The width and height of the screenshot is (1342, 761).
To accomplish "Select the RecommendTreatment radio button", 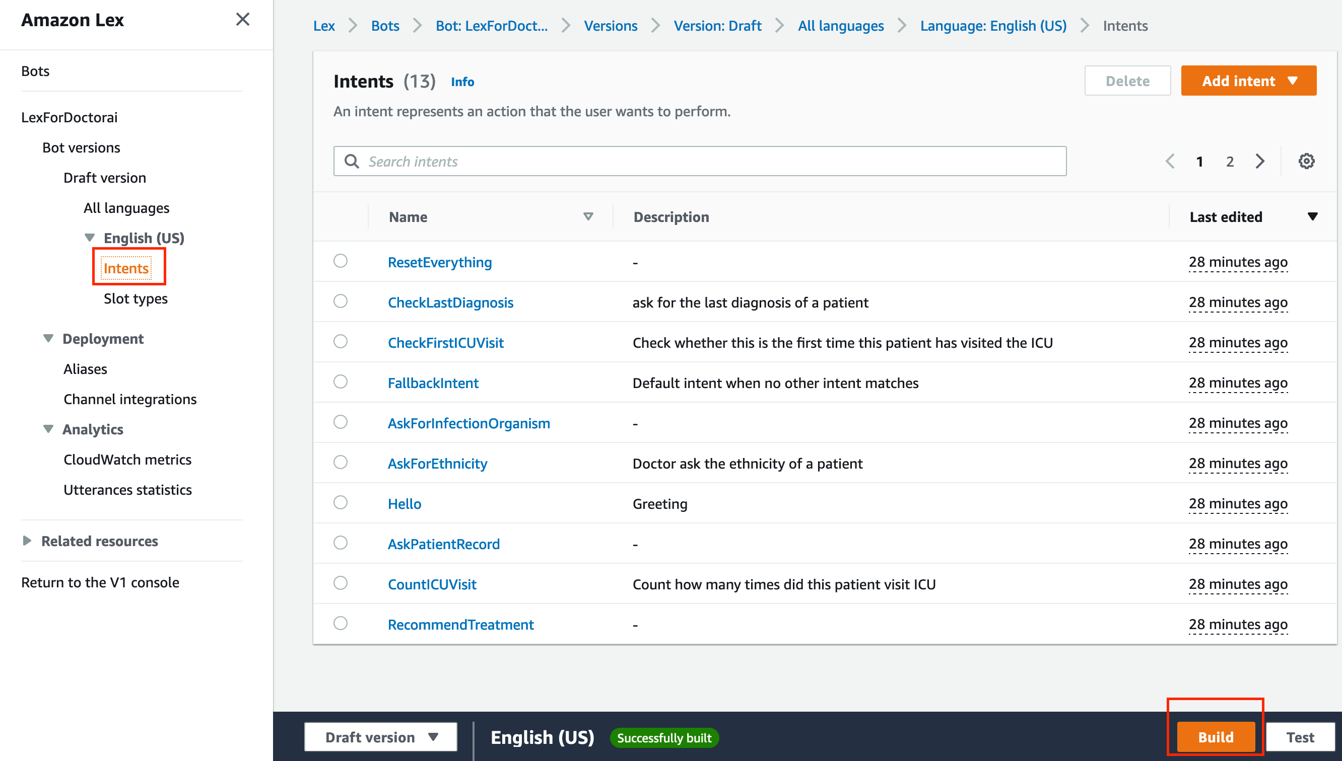I will click(x=341, y=623).
